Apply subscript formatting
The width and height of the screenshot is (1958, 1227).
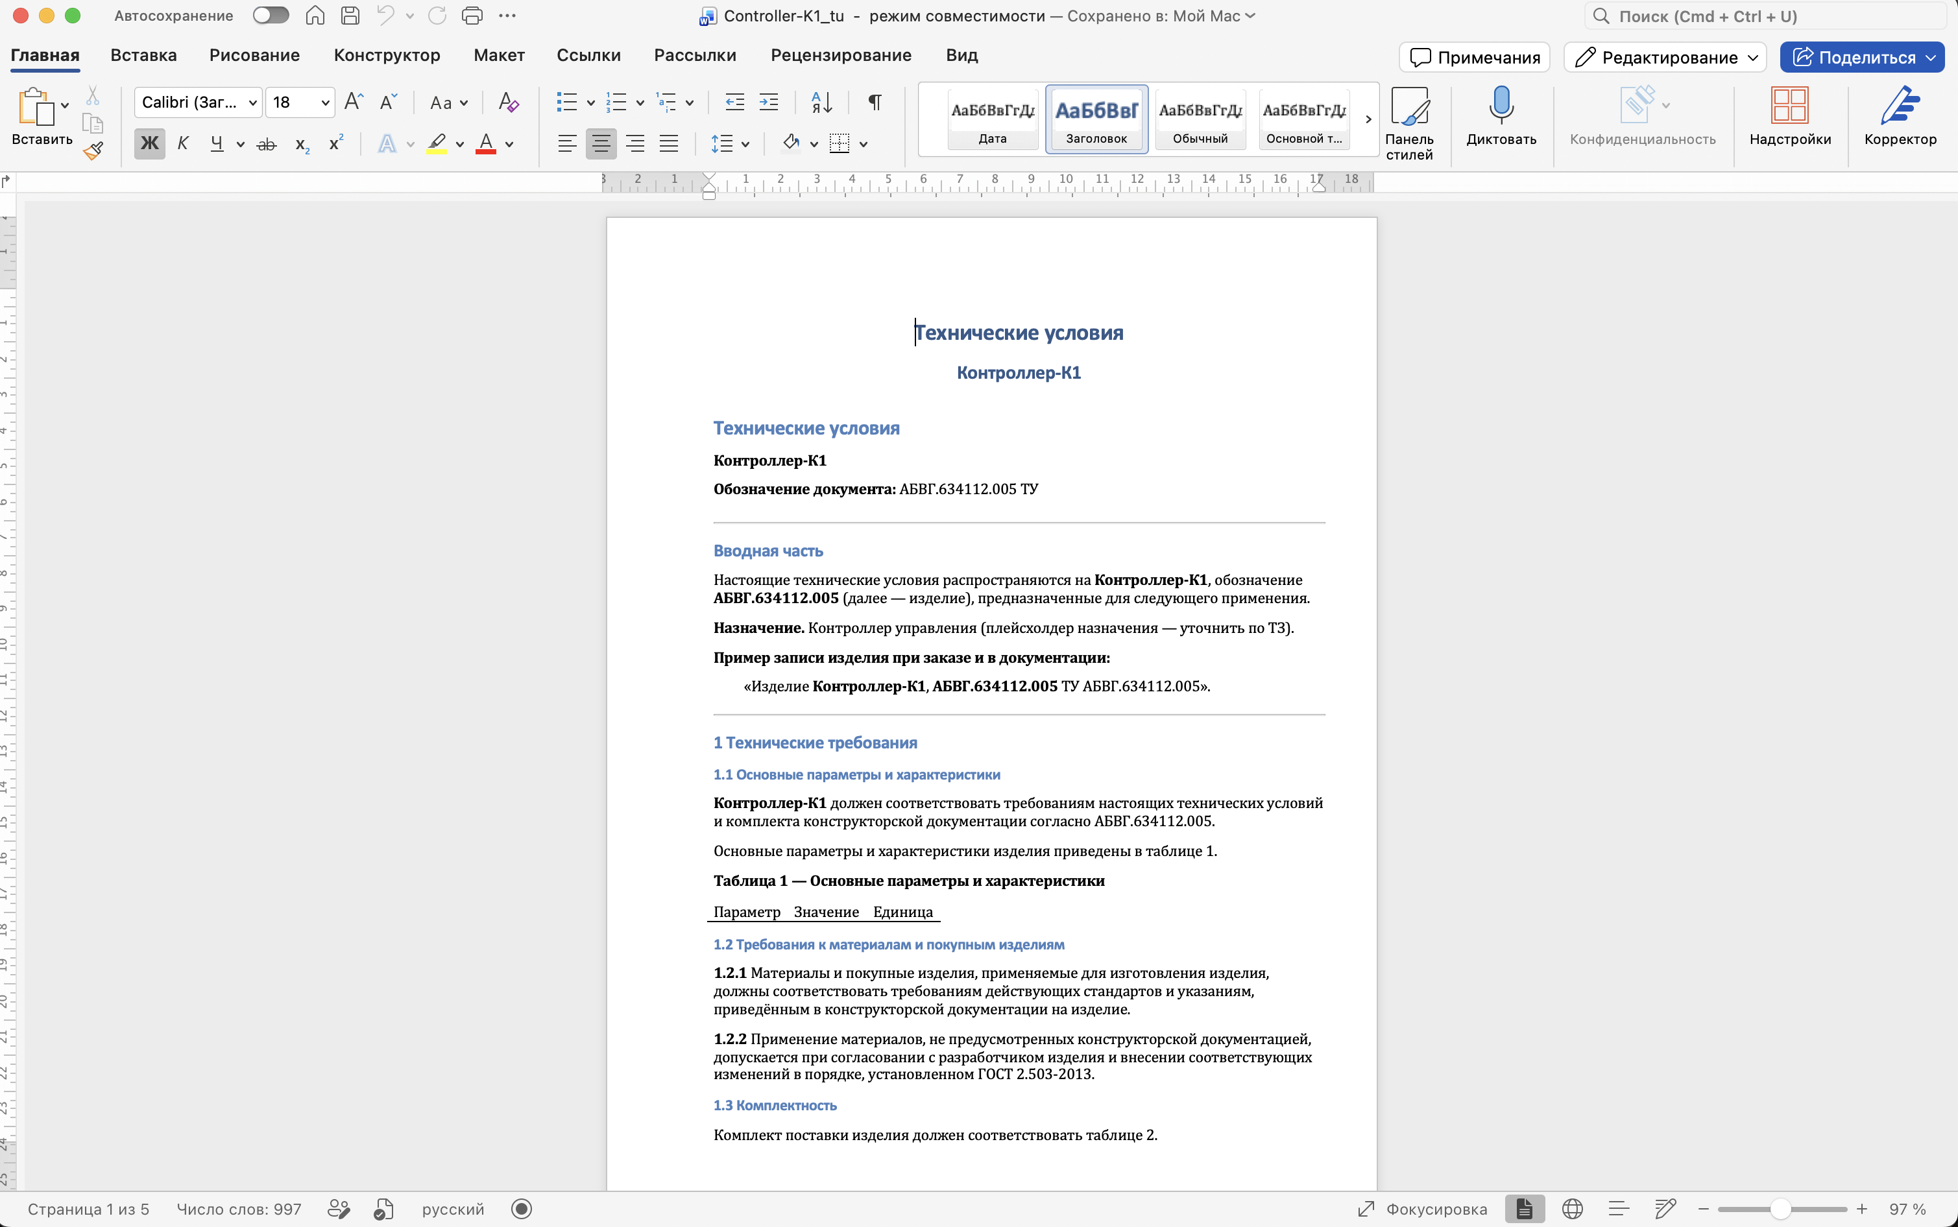pyautogui.click(x=302, y=145)
